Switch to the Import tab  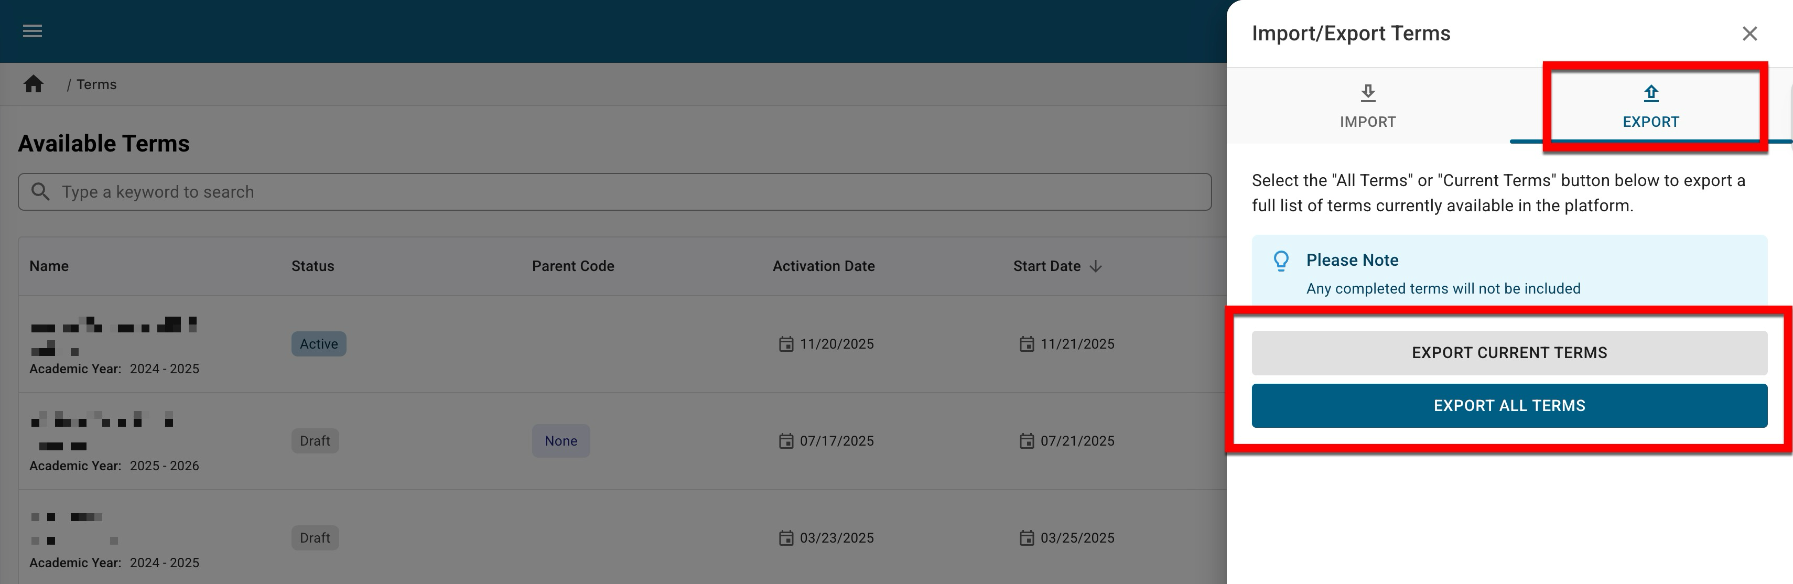[1368, 106]
